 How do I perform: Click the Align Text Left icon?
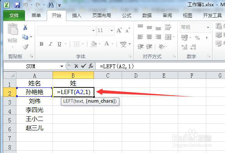tap(140, 37)
